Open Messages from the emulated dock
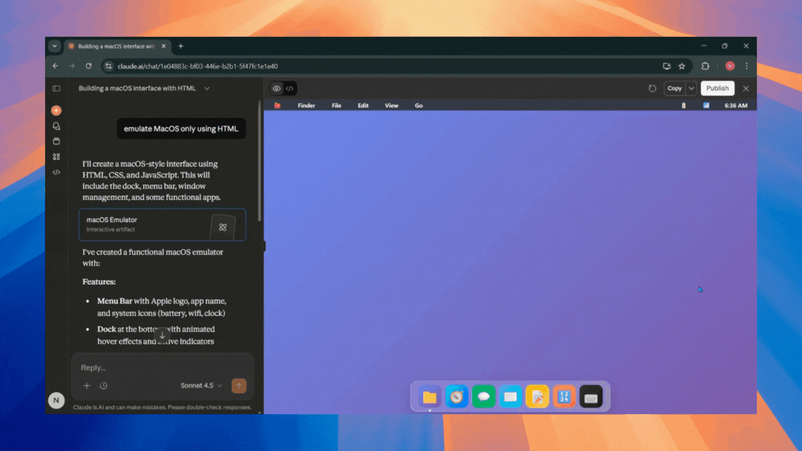Screen dimensions: 802x451 pyautogui.click(x=484, y=397)
